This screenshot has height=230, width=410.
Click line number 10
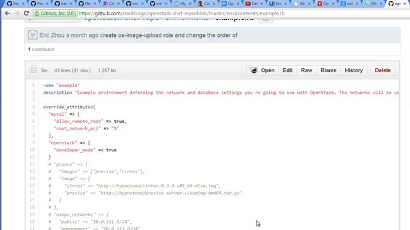[x=32, y=149]
